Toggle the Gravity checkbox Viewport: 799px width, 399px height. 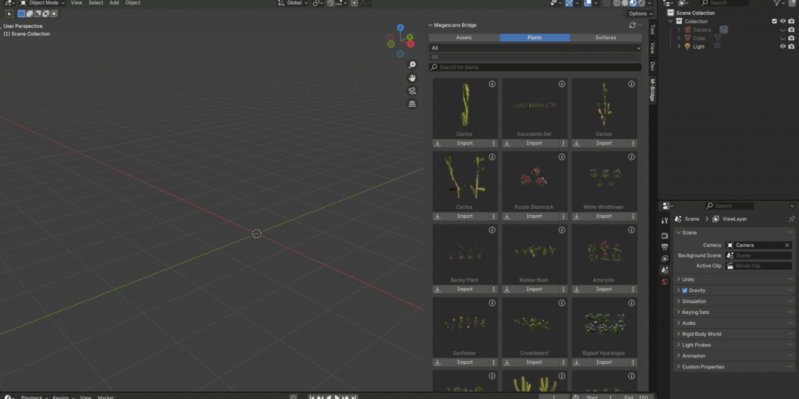(684, 291)
